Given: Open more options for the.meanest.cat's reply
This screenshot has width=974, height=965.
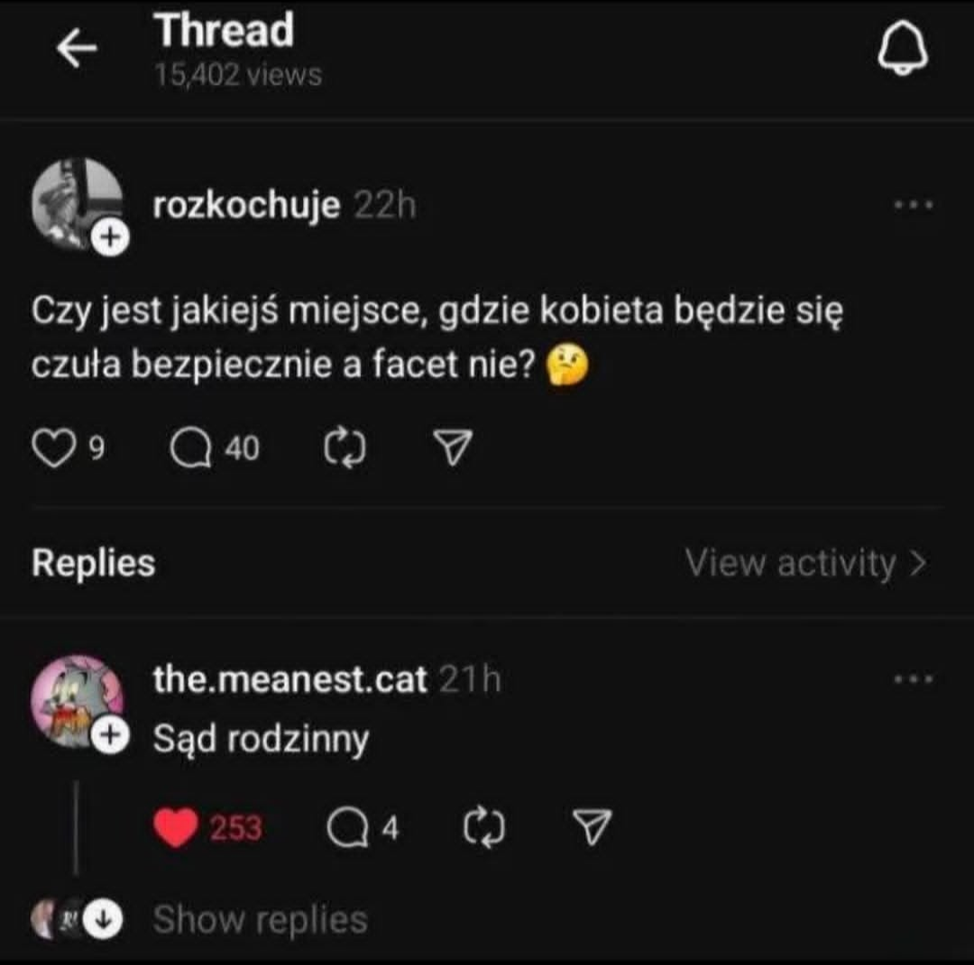Looking at the screenshot, I should point(913,679).
